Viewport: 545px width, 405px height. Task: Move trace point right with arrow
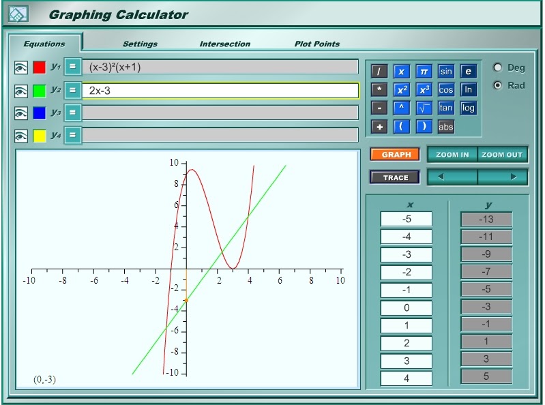[x=503, y=177]
